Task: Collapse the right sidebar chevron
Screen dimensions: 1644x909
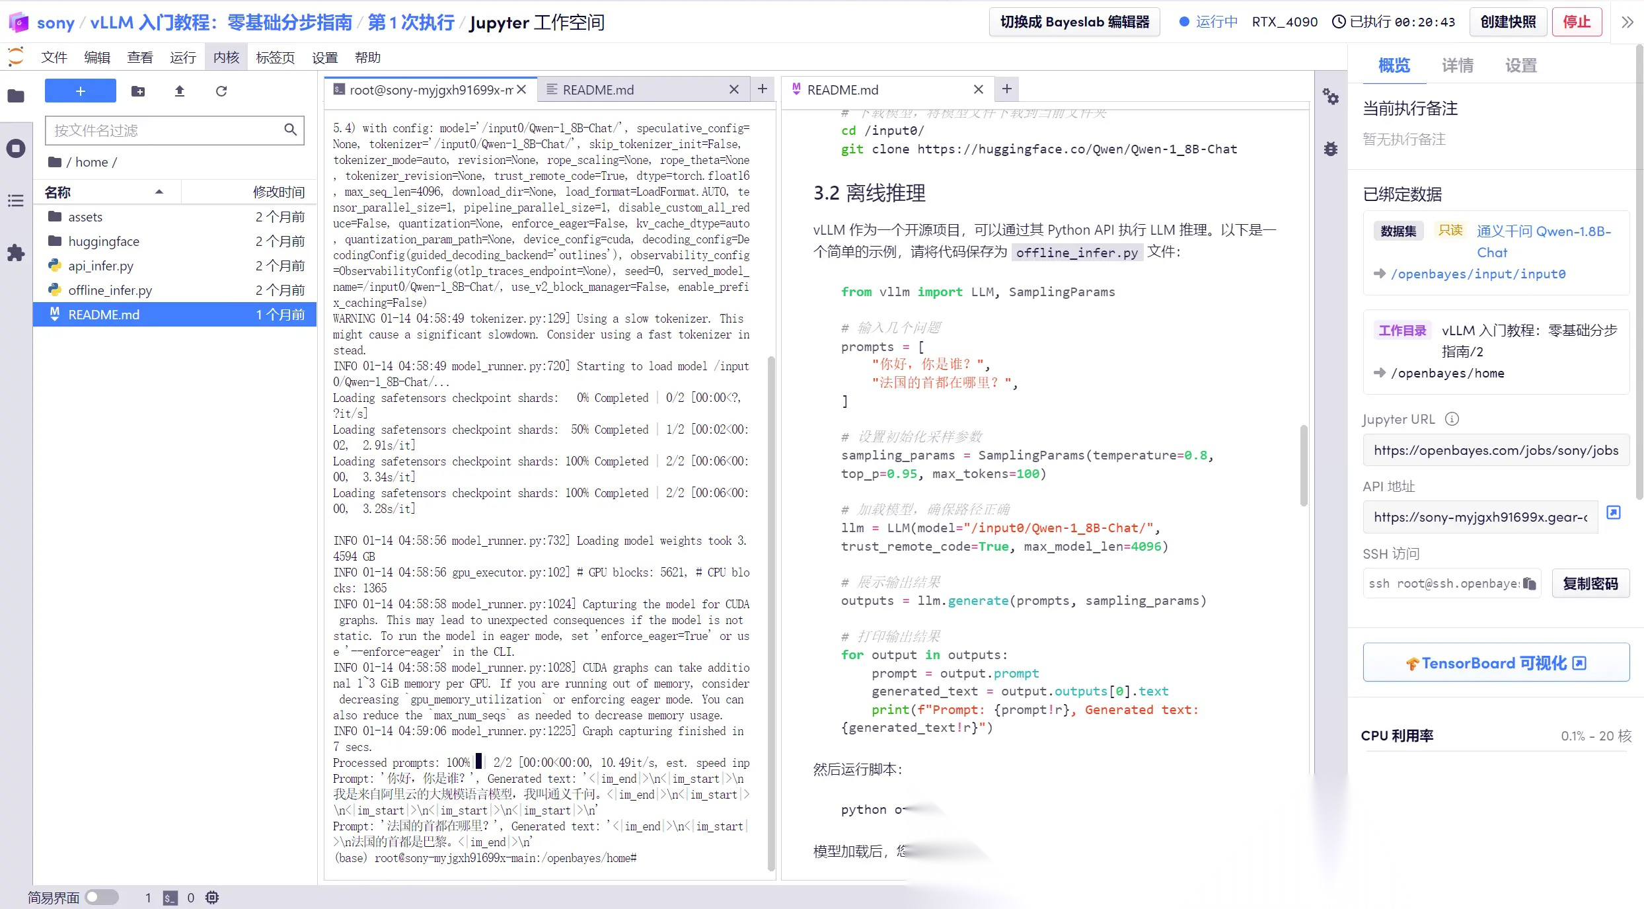Action: (x=1627, y=22)
